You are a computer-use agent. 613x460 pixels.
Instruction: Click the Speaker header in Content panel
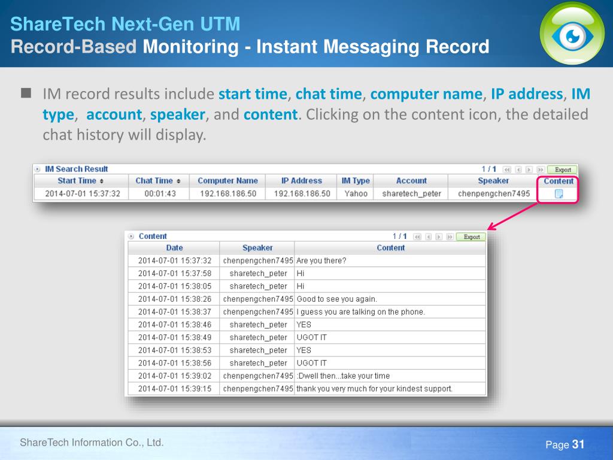pyautogui.click(x=257, y=247)
